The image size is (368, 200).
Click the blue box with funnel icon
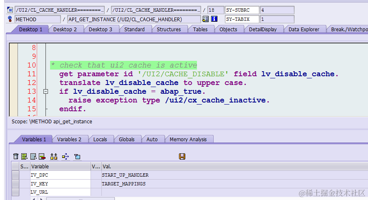coord(77,156)
